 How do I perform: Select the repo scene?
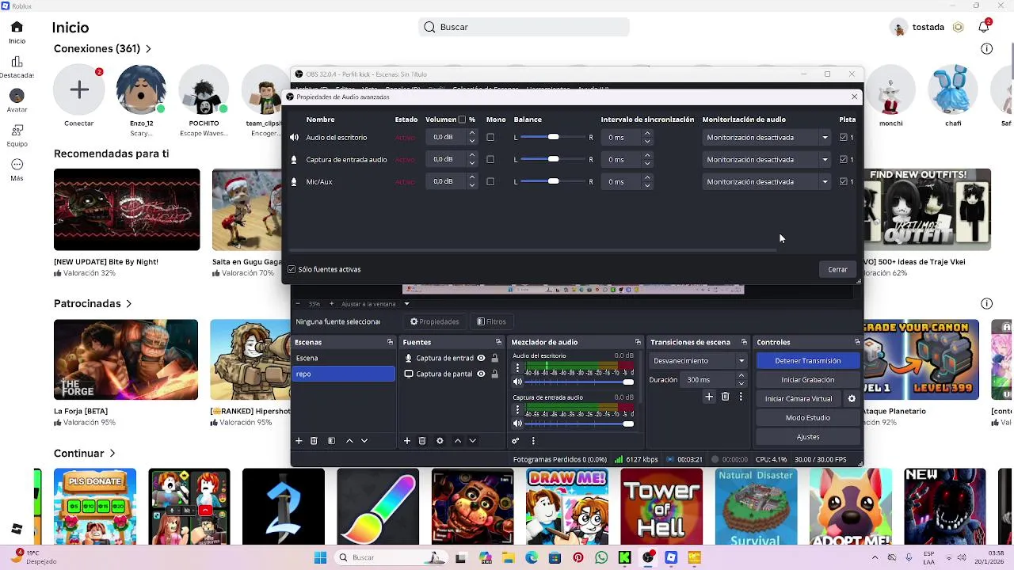344,374
